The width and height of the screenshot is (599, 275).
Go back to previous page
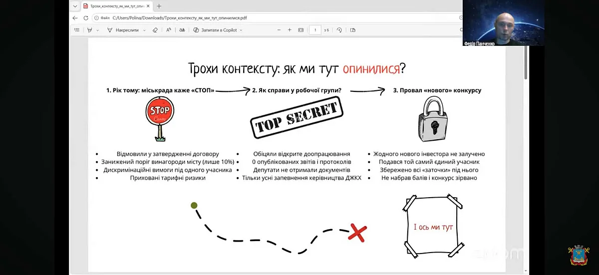pyautogui.click(x=75, y=18)
